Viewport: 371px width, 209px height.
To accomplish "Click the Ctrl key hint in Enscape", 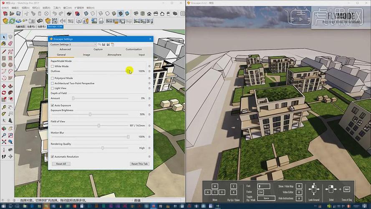I will click(x=261, y=192).
